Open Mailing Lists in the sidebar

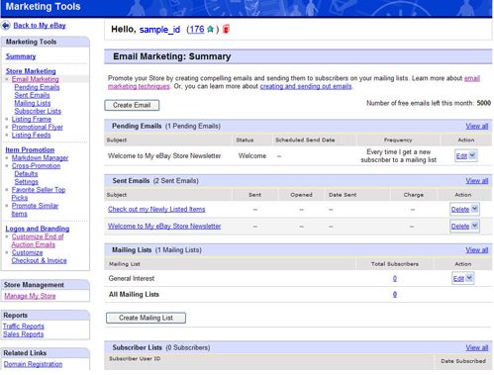[x=33, y=103]
